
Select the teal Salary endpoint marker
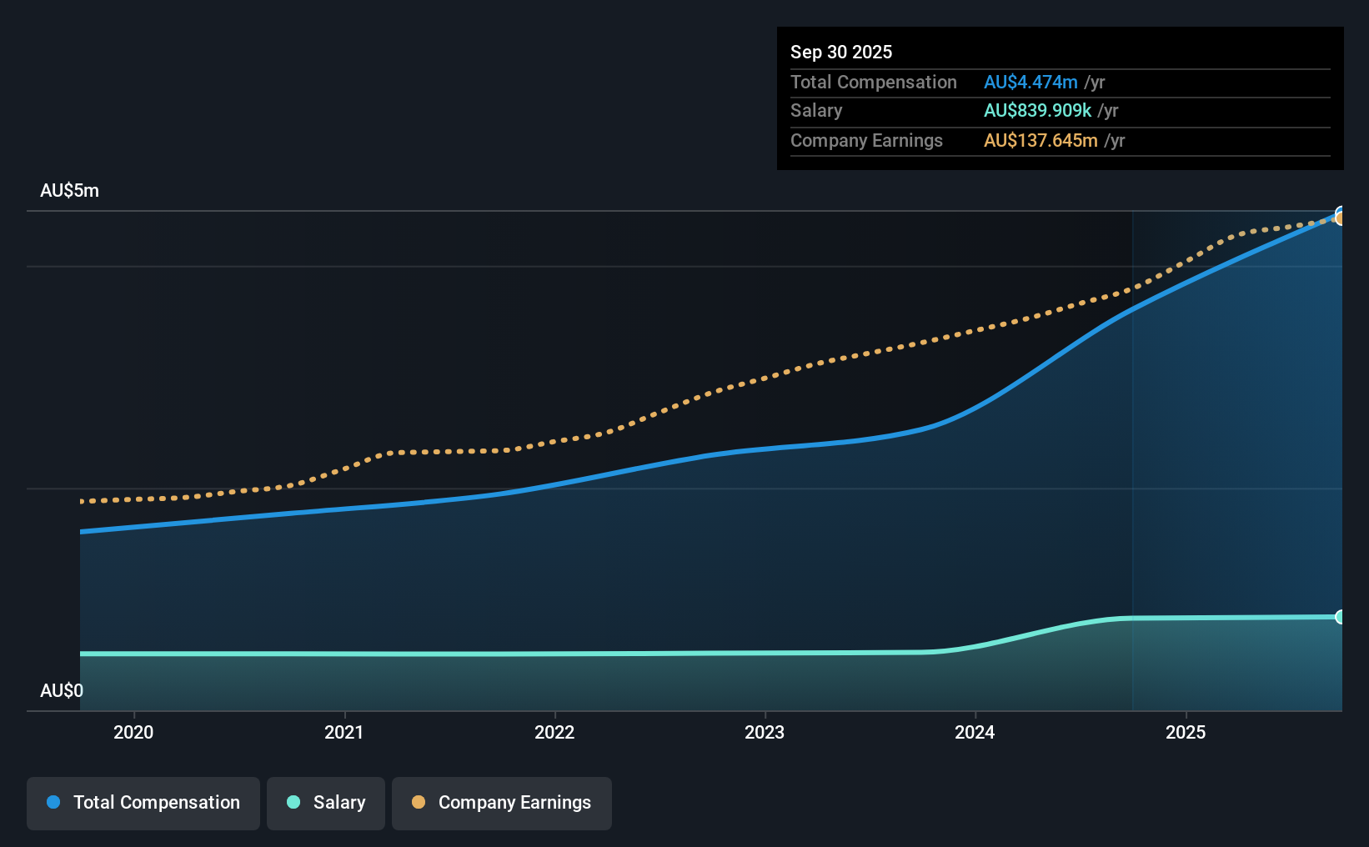pos(1341,617)
